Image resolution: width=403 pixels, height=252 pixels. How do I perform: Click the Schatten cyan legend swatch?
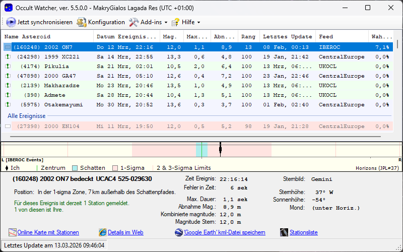tap(75, 168)
